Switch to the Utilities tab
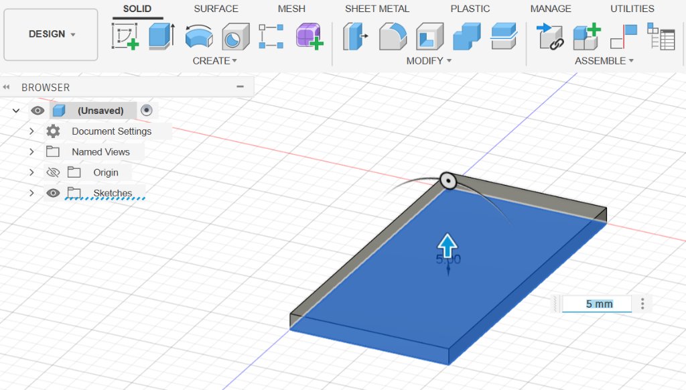 (632, 9)
